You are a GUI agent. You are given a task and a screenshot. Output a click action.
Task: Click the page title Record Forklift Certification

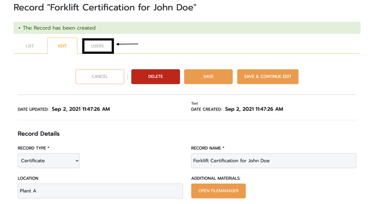(105, 7)
